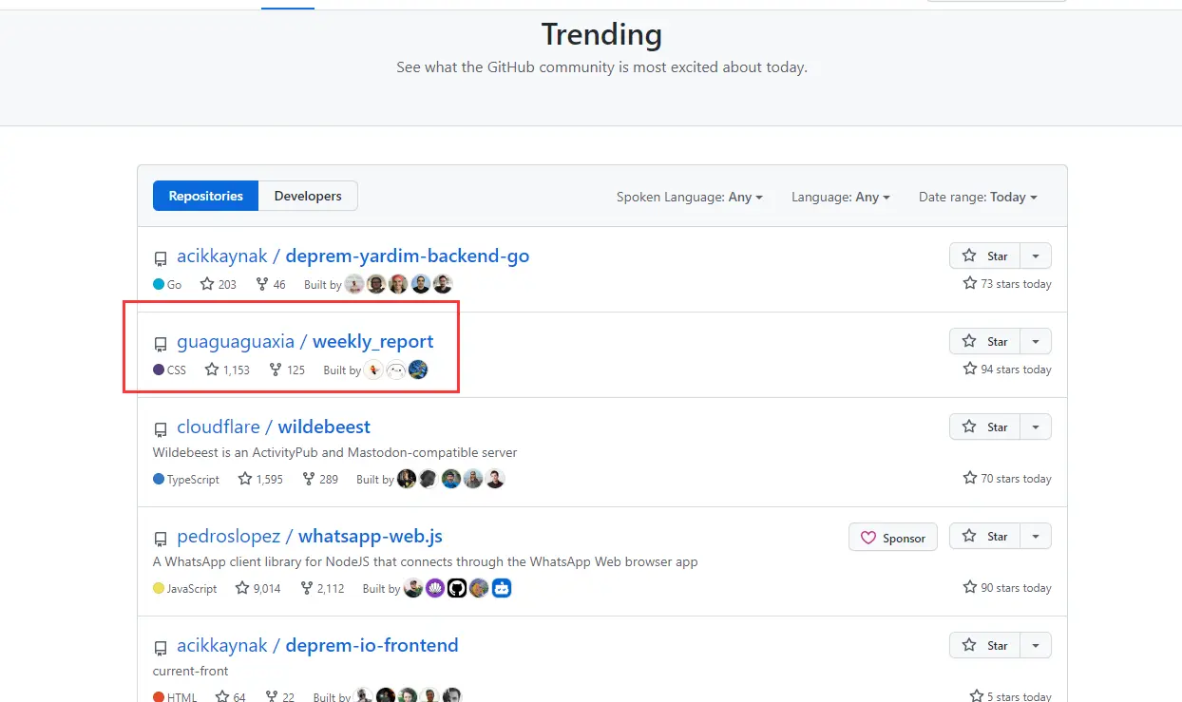
Task: Open the acikkaynak / deprem-io-frontend repository
Action: tap(317, 645)
